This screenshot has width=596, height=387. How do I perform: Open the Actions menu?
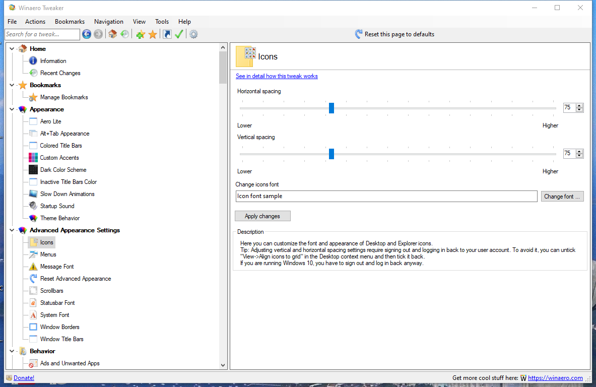point(35,22)
